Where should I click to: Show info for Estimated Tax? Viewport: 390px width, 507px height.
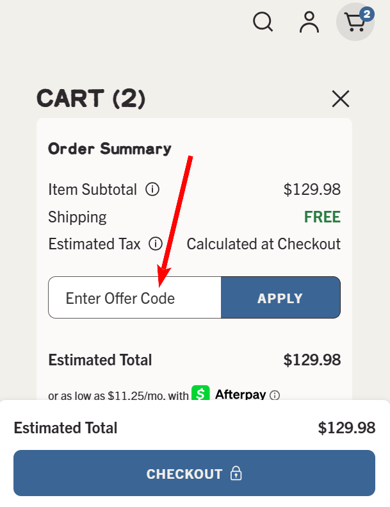tap(155, 244)
